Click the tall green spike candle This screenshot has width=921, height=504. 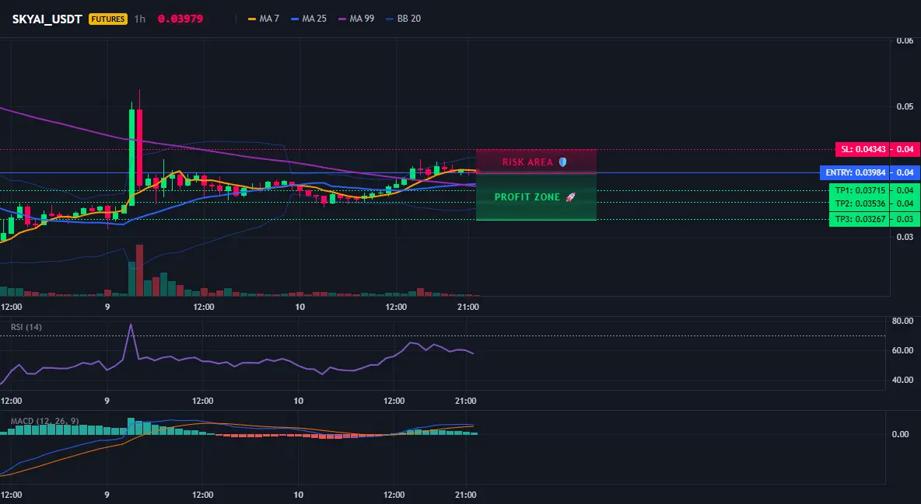131,155
